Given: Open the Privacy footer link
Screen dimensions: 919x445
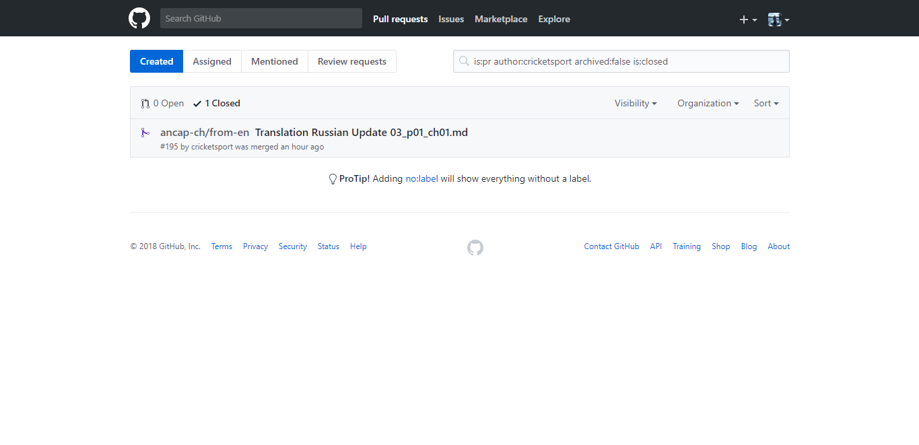Looking at the screenshot, I should click(x=255, y=246).
